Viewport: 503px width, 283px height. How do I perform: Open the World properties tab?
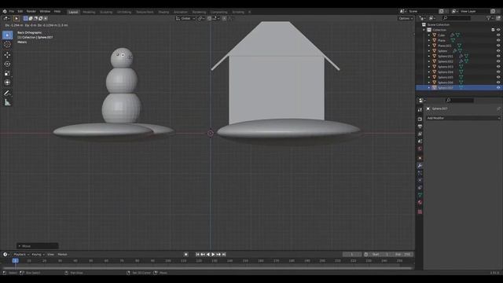pos(420,149)
